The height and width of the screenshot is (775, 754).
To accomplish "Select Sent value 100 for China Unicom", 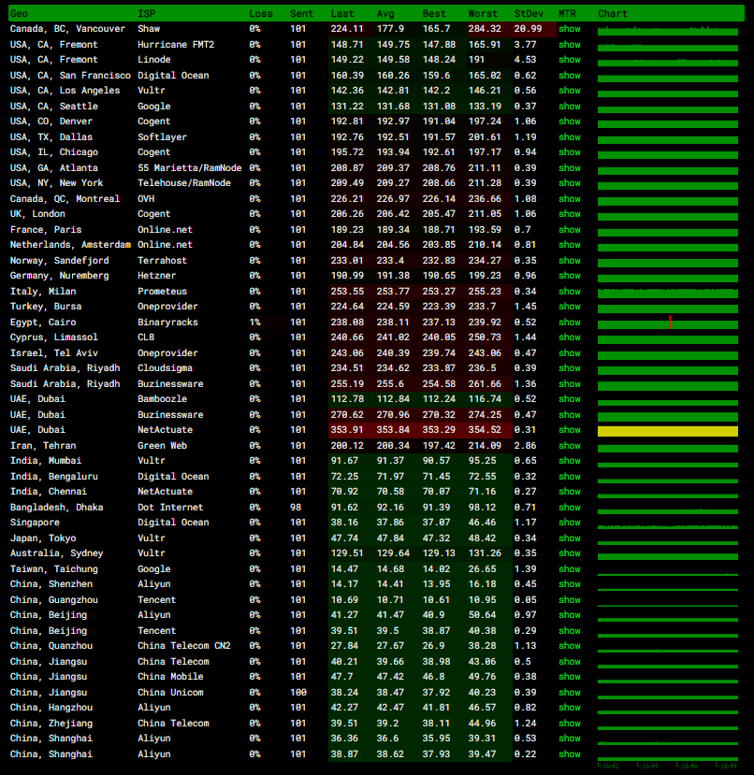I will point(298,693).
